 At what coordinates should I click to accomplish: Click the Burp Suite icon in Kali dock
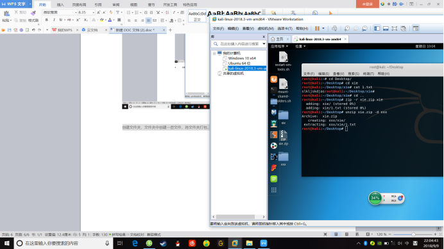pos(273,134)
